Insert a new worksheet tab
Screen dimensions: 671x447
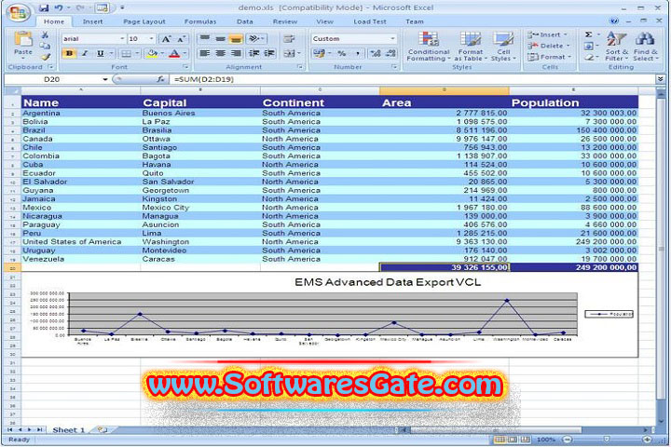[102, 429]
